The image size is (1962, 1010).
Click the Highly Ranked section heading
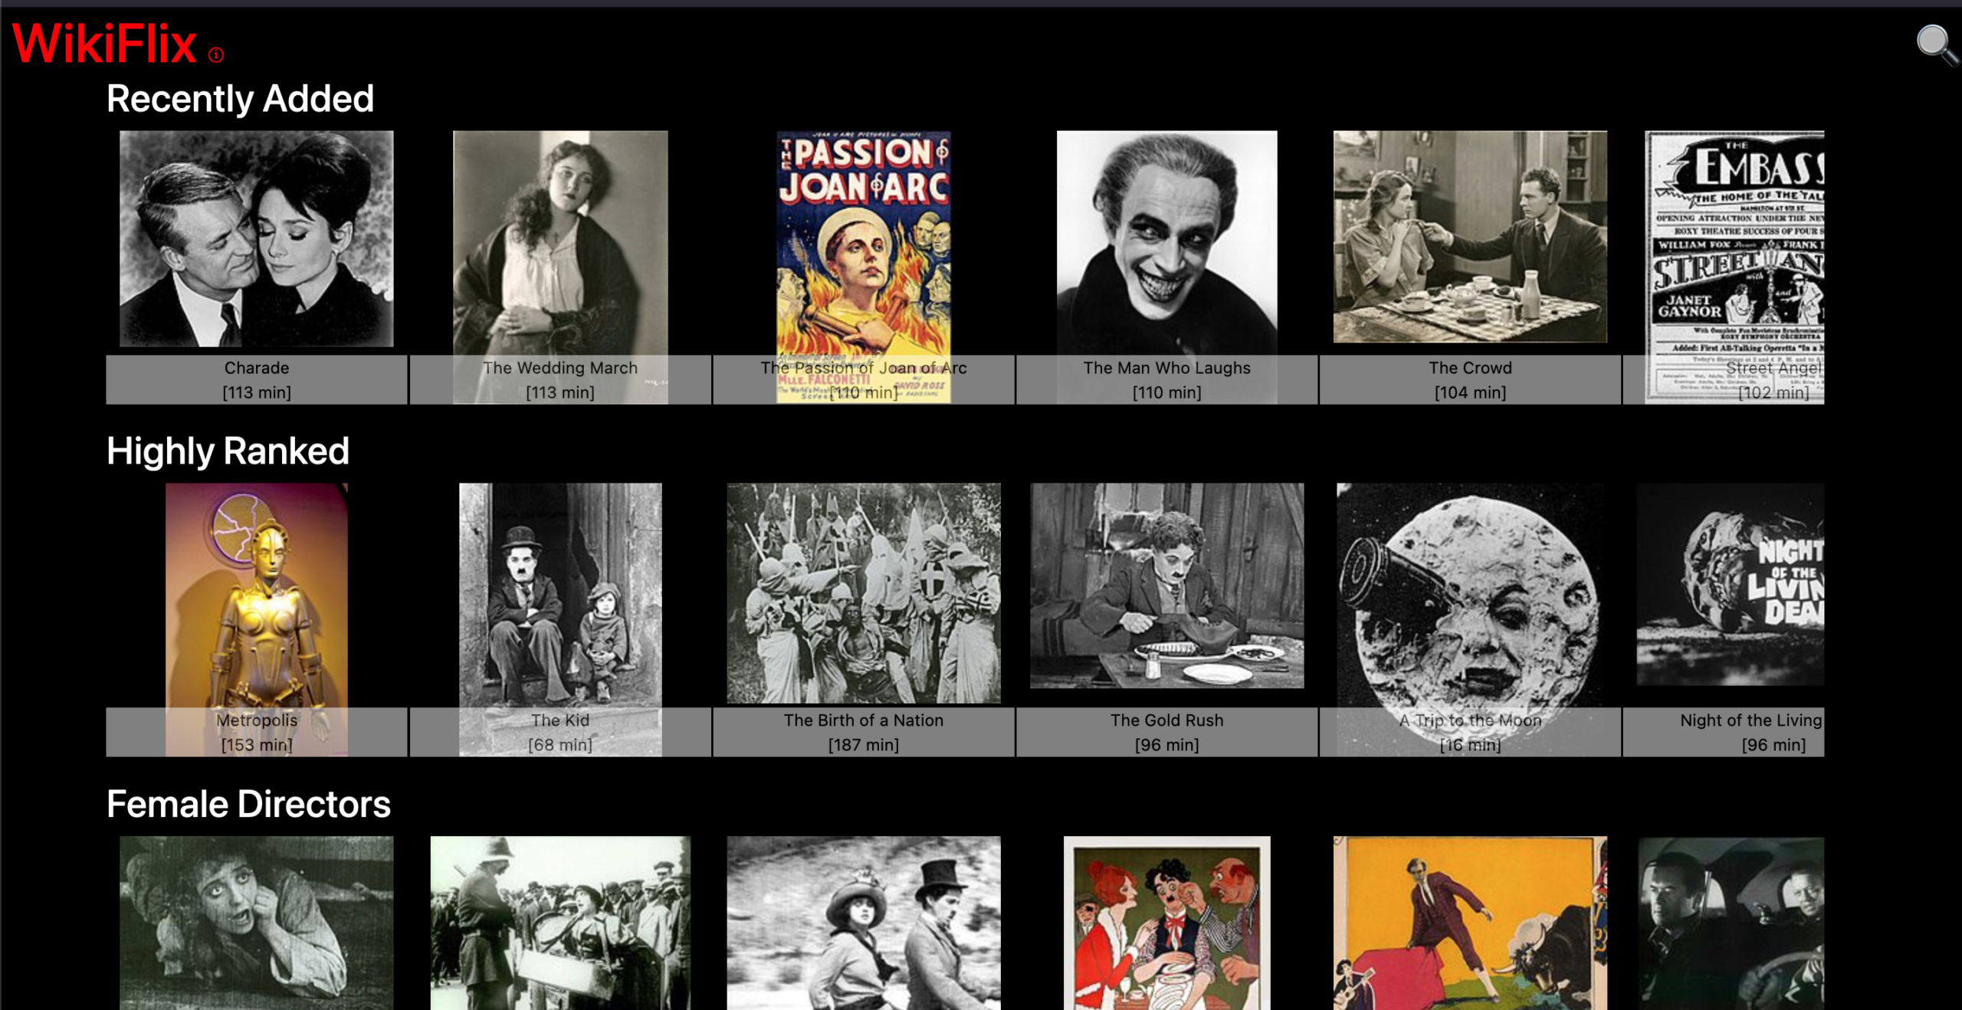227,451
